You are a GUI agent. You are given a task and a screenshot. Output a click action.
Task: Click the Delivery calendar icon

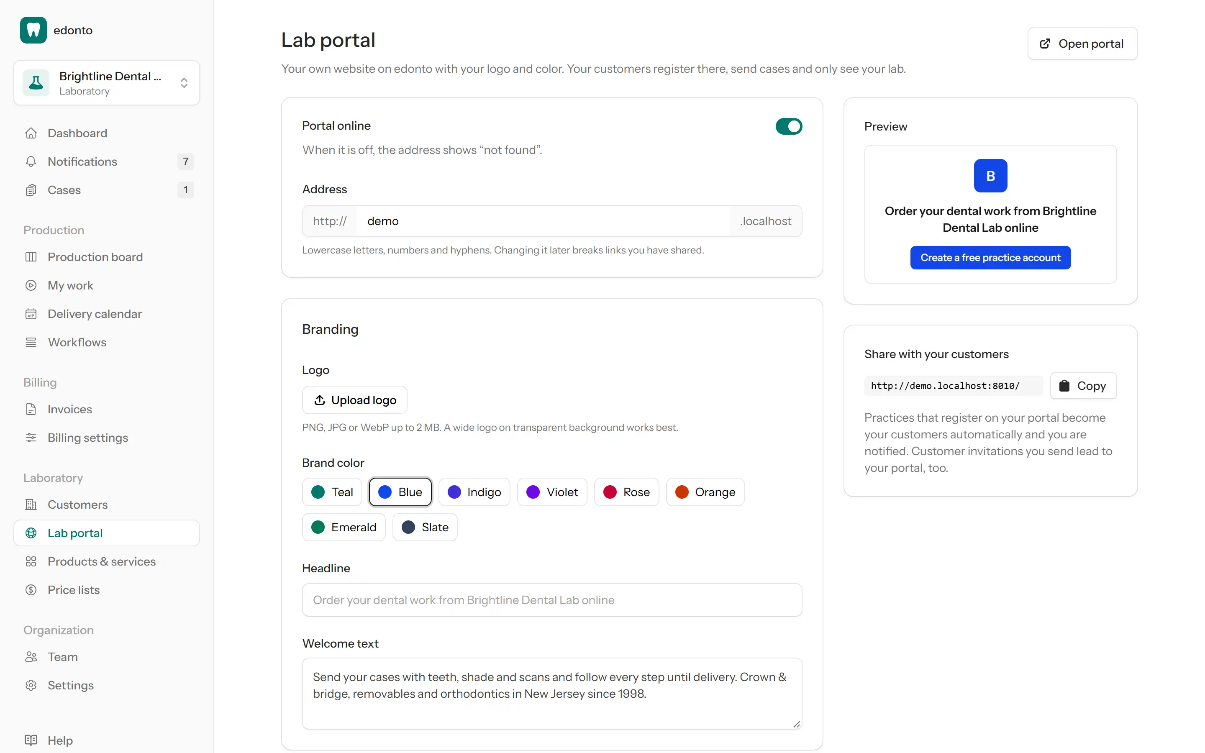point(31,314)
